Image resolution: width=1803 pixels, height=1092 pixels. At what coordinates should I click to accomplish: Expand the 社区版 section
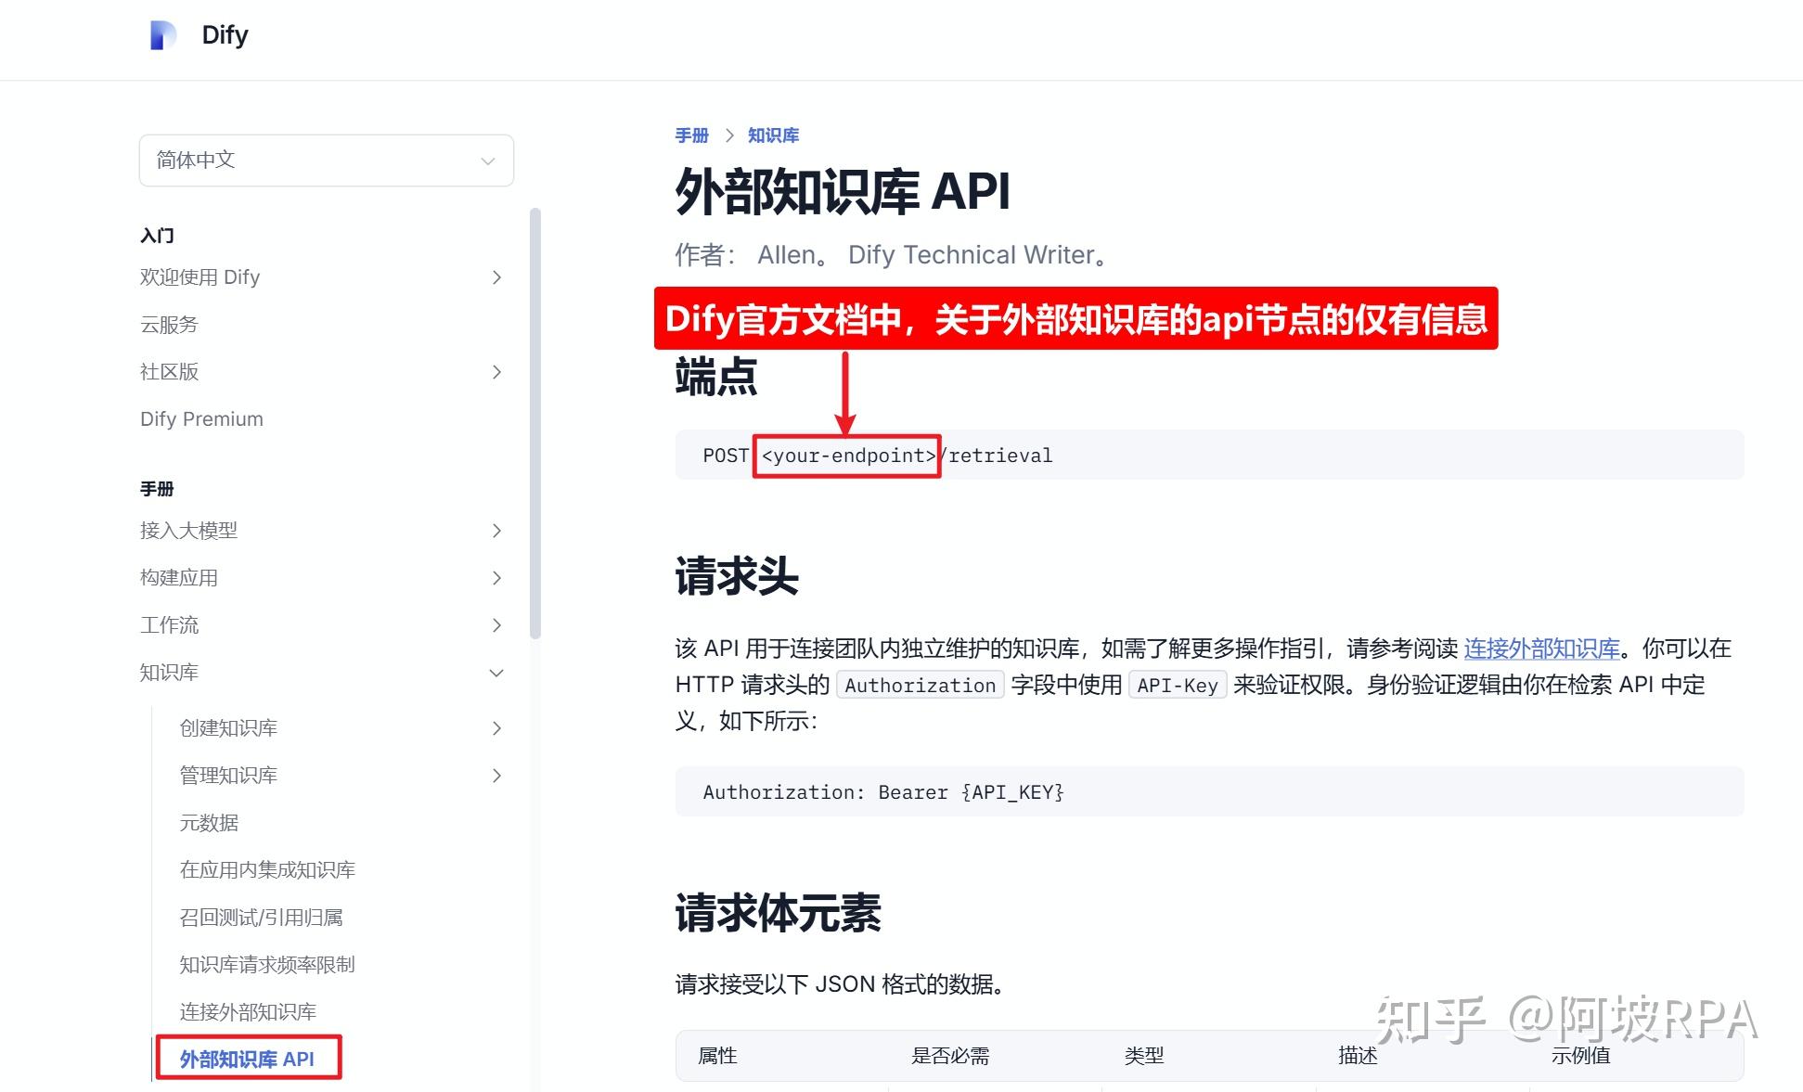pyautogui.click(x=497, y=372)
